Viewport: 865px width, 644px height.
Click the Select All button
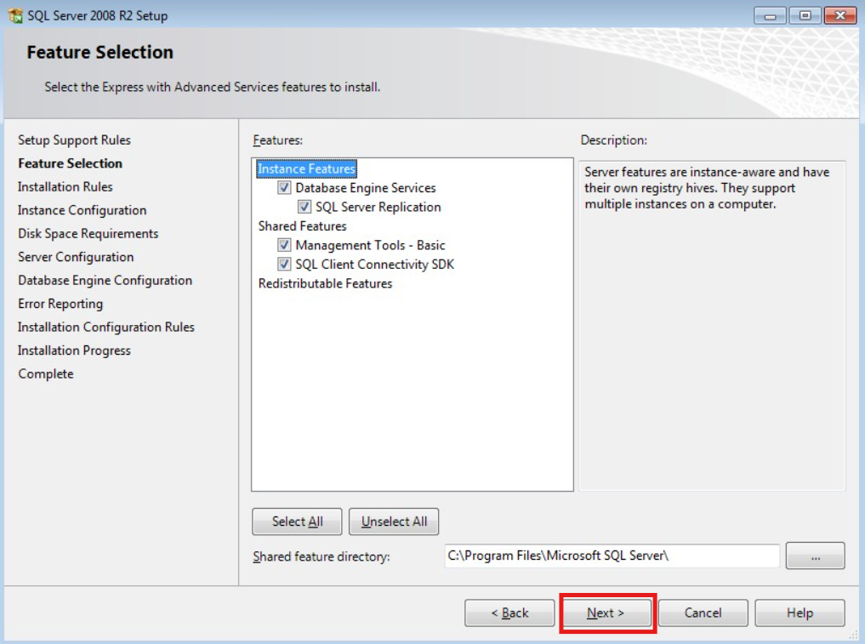click(x=296, y=521)
